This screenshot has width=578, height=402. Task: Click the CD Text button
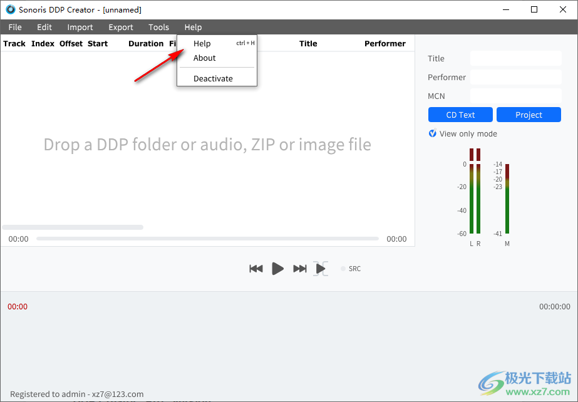pos(460,115)
